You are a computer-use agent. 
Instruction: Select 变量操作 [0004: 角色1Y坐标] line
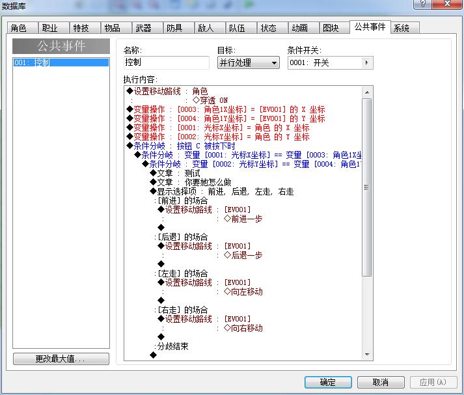coord(226,118)
